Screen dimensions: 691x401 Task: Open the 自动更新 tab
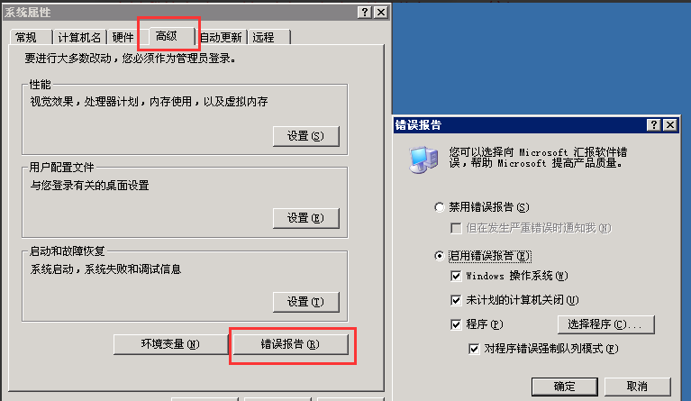coord(221,38)
